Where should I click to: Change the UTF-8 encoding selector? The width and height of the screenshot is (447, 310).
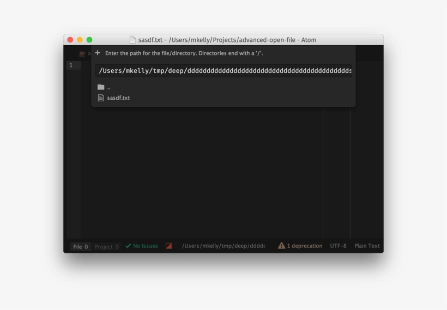(x=338, y=246)
